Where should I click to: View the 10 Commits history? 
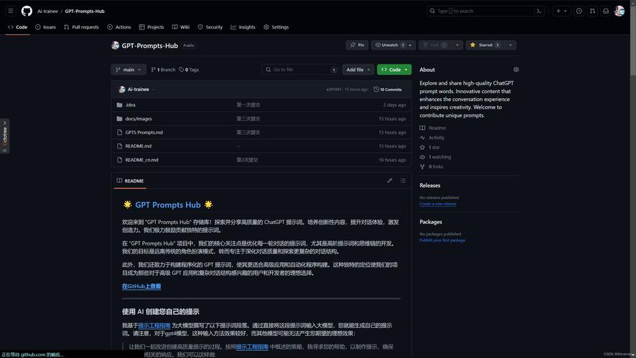[x=388, y=89]
